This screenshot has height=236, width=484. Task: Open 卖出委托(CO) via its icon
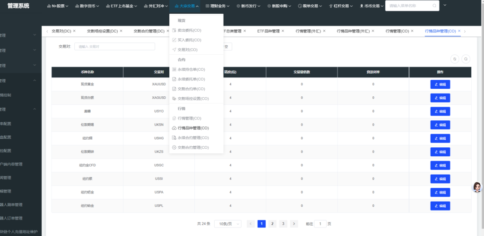pyautogui.click(x=174, y=30)
